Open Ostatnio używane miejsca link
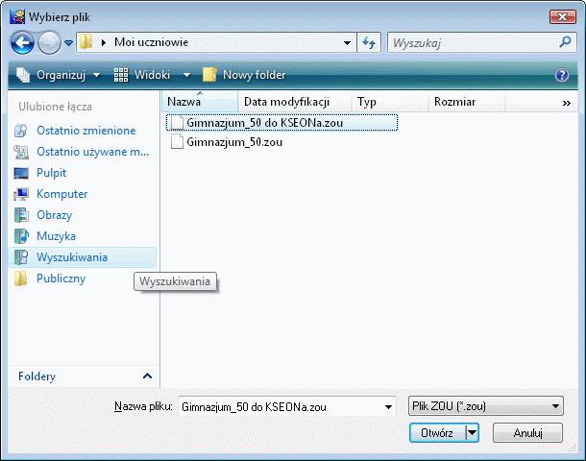Image resolution: width=586 pixels, height=461 pixels. pyautogui.click(x=92, y=152)
